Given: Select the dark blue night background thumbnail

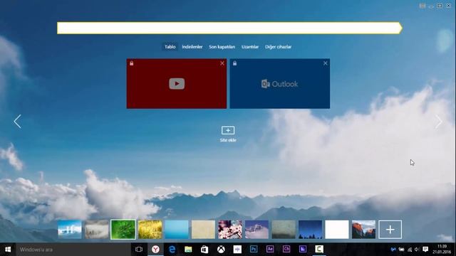Looking at the screenshot, I should 311,229.
